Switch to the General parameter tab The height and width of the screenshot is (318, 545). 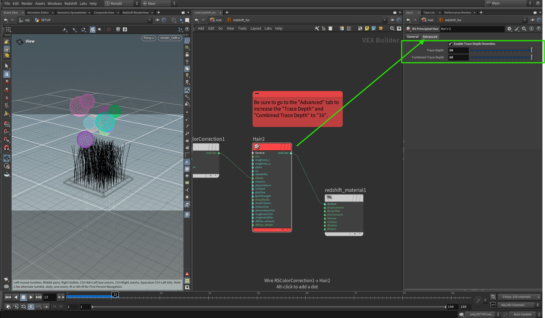(x=412, y=37)
